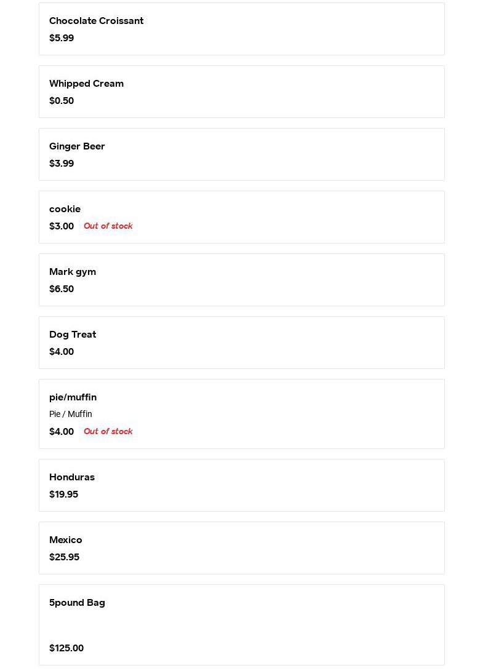Screen dimensions: 483x671
Task: Click the $25.95 Mexico price
Action: (x=64, y=557)
